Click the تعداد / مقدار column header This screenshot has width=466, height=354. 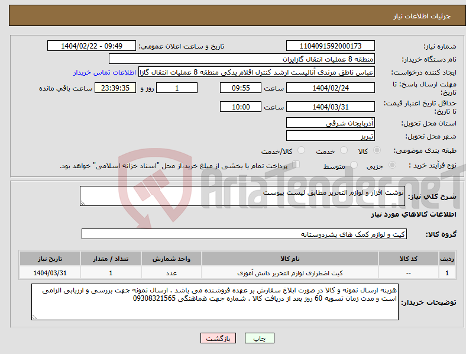pyautogui.click(x=111, y=259)
